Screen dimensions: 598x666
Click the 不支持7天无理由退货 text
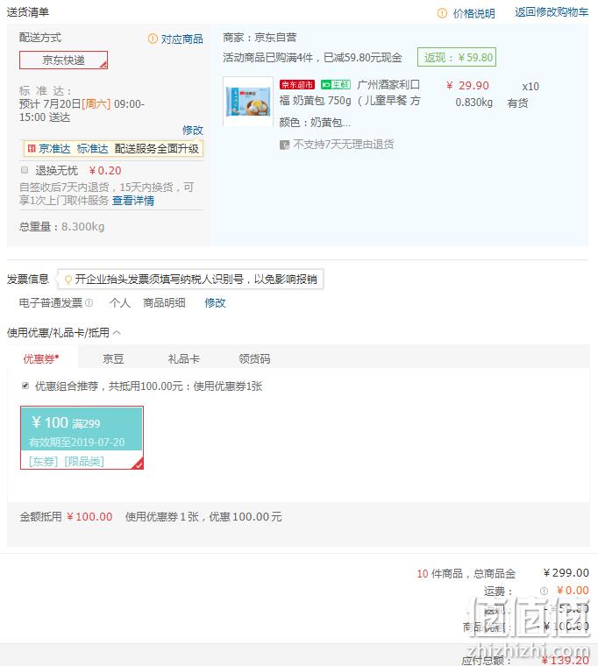tap(344, 145)
